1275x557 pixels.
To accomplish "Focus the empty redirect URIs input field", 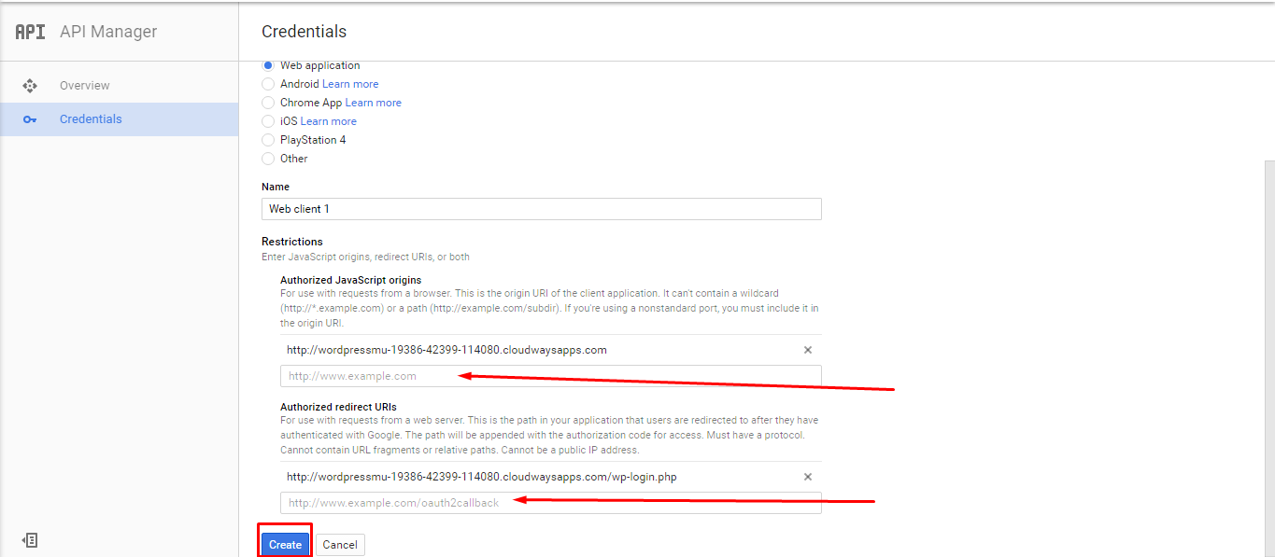I will pos(551,503).
